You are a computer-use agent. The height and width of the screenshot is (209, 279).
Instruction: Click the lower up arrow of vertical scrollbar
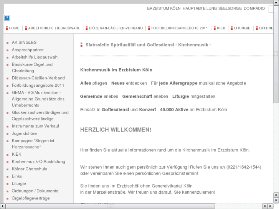pos(276,195)
